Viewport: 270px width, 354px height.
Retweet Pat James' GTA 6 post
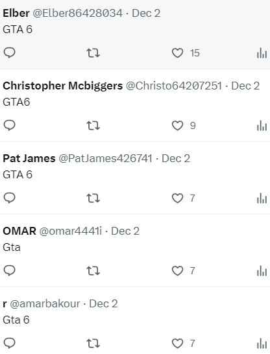pyautogui.click(x=93, y=198)
